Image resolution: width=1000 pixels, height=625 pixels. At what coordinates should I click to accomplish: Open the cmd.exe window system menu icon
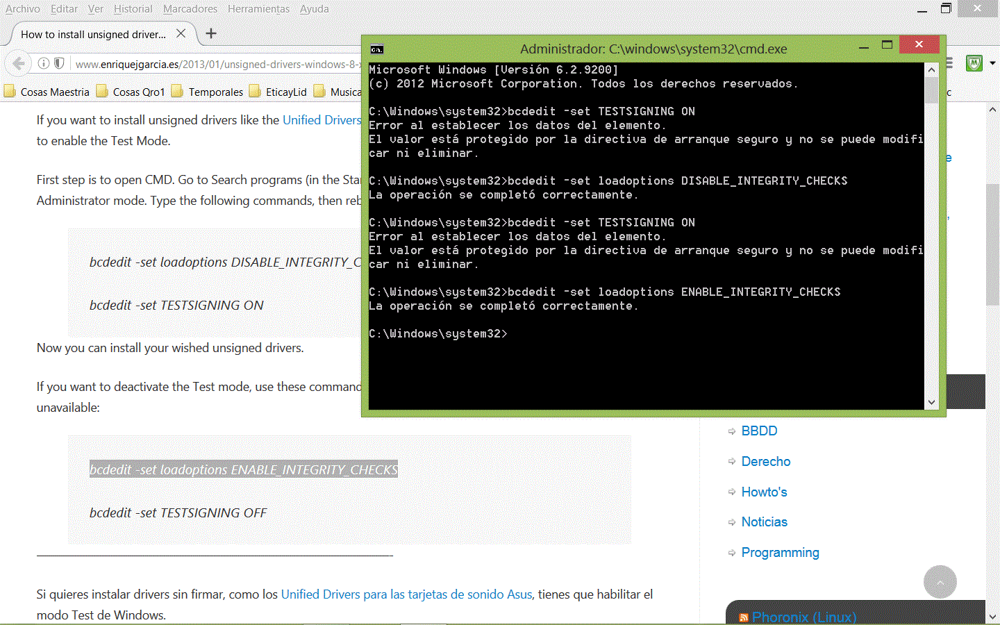pyautogui.click(x=377, y=49)
